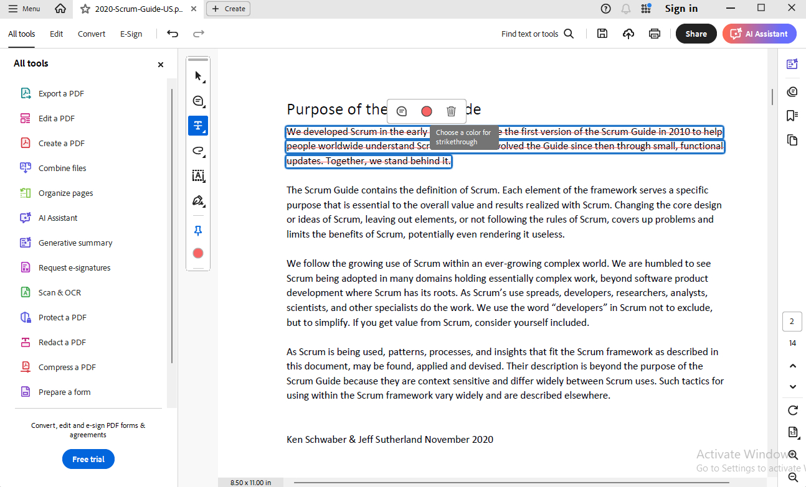The image size is (806, 487).
Task: Click the text box select tool
Action: point(198,176)
